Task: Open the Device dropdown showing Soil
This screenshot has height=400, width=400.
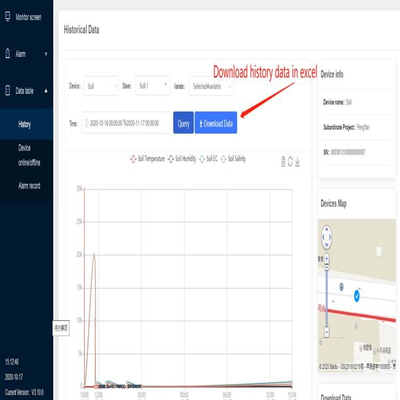Action: click(101, 86)
